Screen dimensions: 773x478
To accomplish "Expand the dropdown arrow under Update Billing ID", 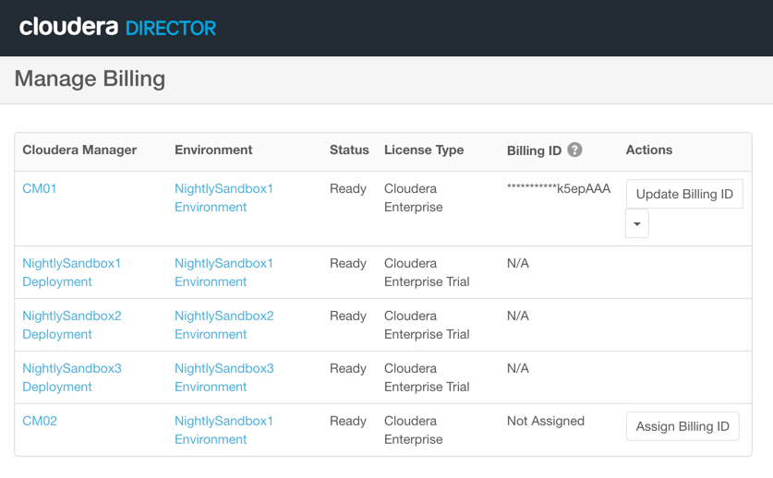I will pyautogui.click(x=637, y=224).
